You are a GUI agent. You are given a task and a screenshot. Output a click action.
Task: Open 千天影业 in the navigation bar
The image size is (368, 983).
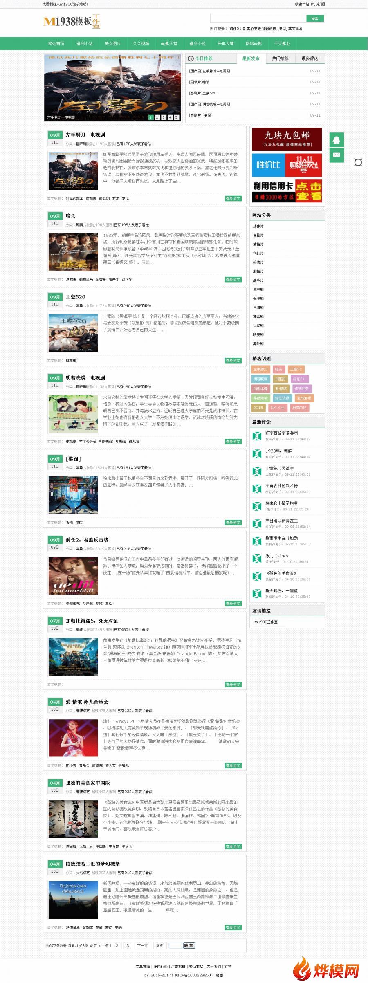(x=282, y=44)
